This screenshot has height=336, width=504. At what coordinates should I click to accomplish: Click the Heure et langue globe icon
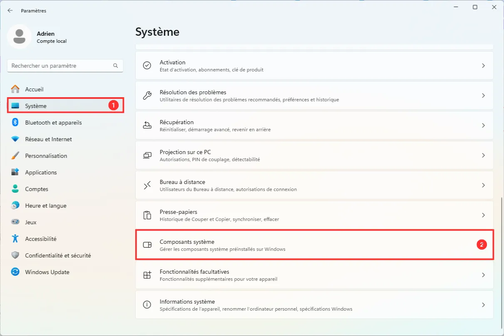point(15,206)
